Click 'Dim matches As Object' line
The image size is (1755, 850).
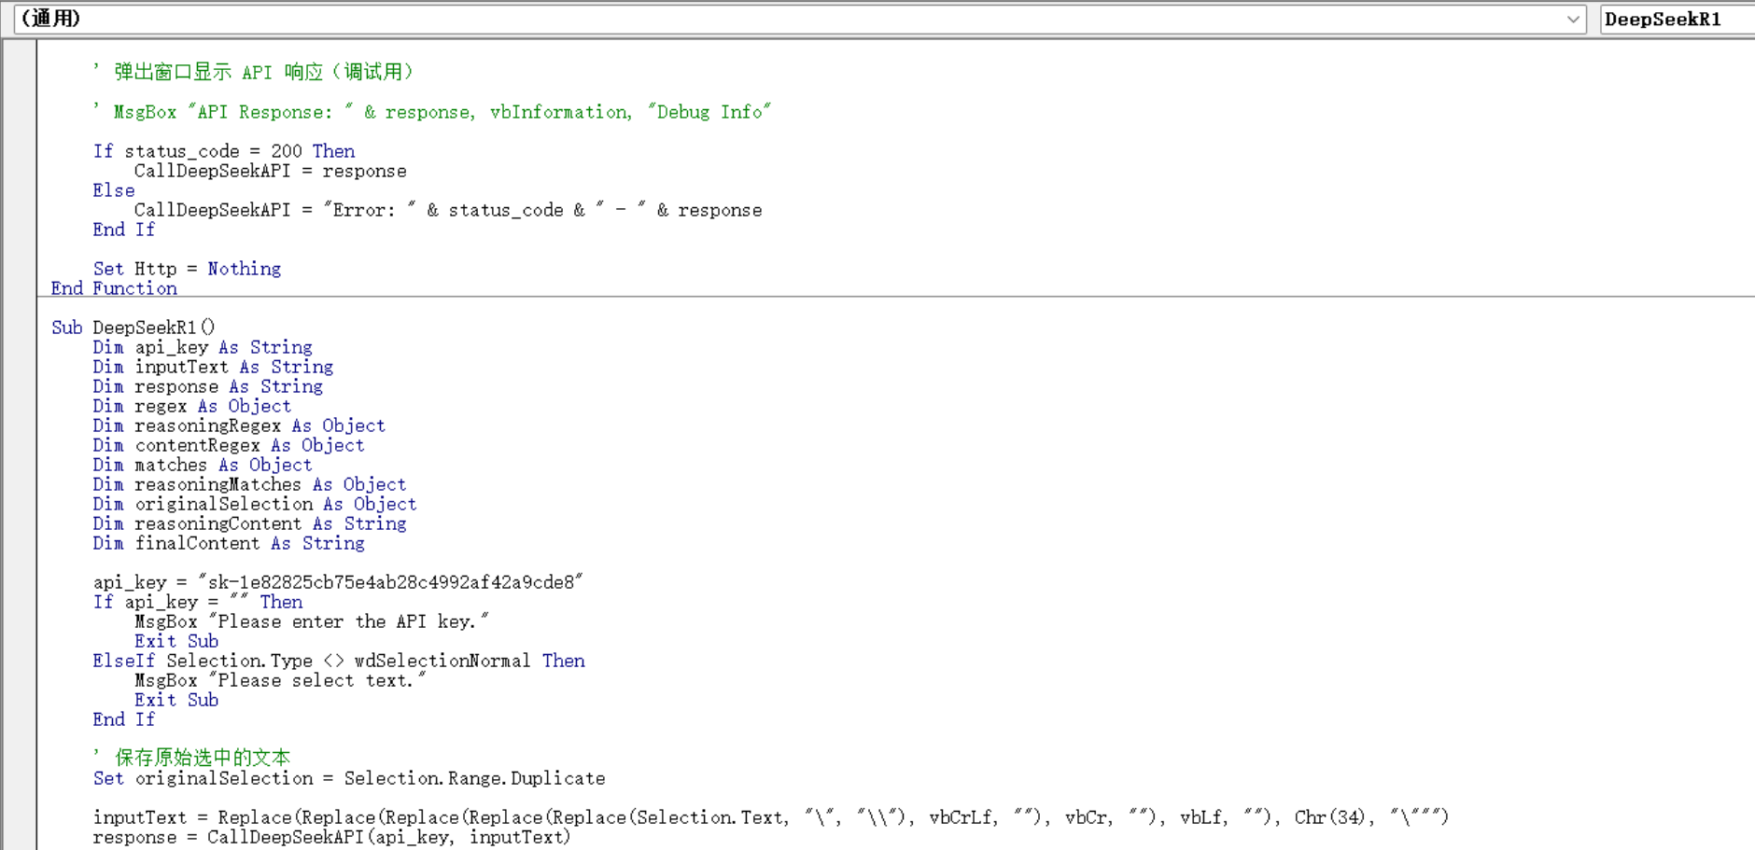[x=203, y=465]
